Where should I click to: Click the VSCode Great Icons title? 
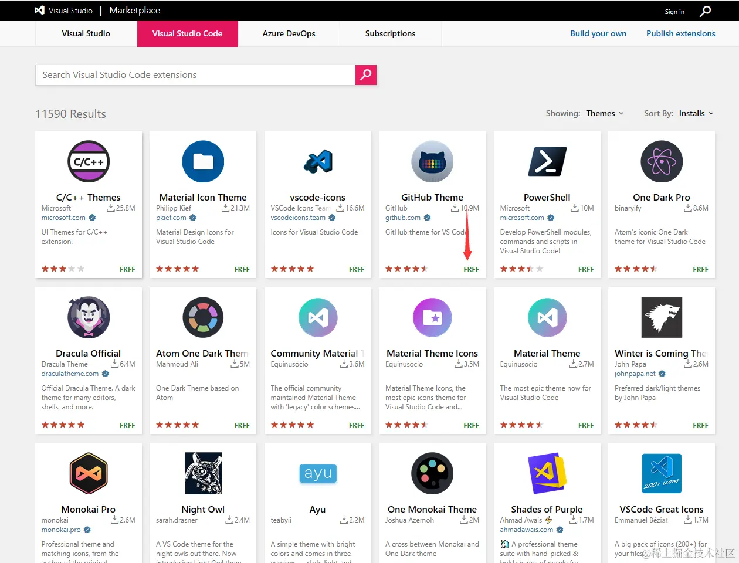pyautogui.click(x=662, y=509)
